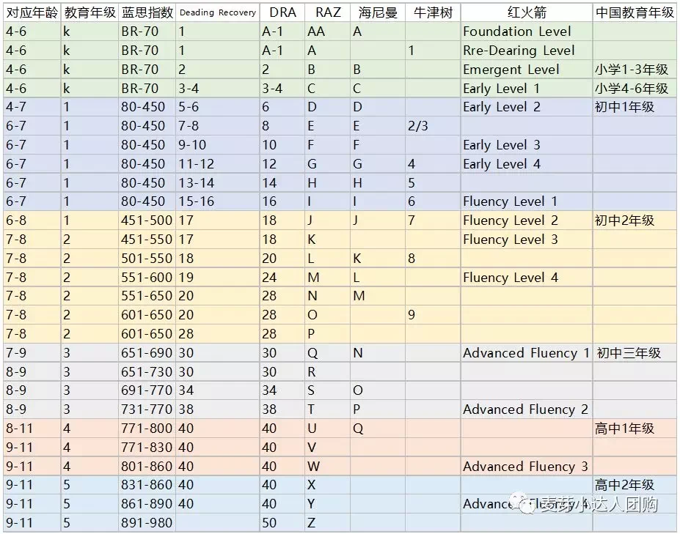Click the 教育年级 column header
This screenshot has width=680, height=534.
click(89, 12)
